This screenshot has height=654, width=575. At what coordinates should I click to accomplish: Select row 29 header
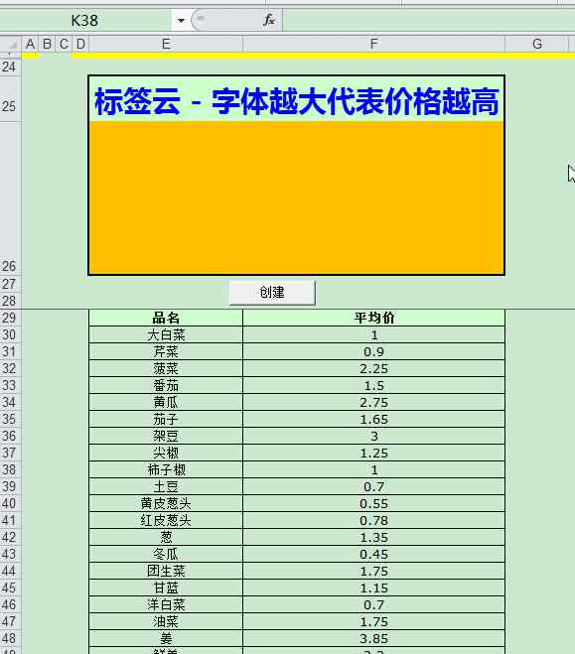(x=10, y=318)
